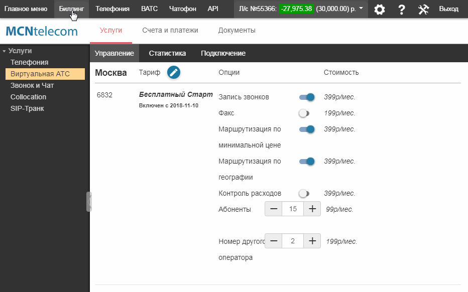The image size is (468, 292).
Task: Open settings via the gear icon
Action: pyautogui.click(x=380, y=9)
